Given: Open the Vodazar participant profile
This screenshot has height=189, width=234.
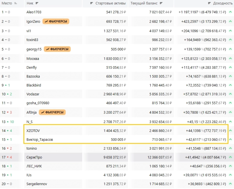Looking at the screenshot, I should coord(33,94).
